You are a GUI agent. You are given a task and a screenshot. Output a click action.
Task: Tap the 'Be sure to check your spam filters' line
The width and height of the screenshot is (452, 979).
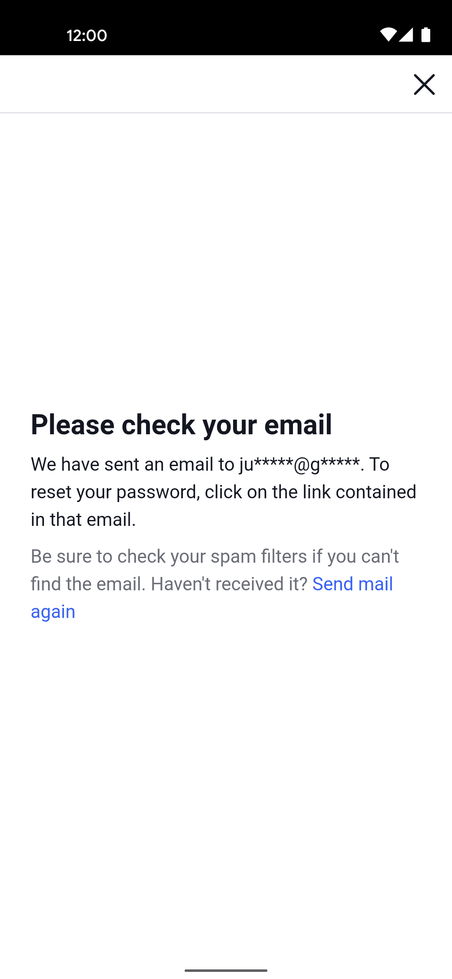point(215,556)
